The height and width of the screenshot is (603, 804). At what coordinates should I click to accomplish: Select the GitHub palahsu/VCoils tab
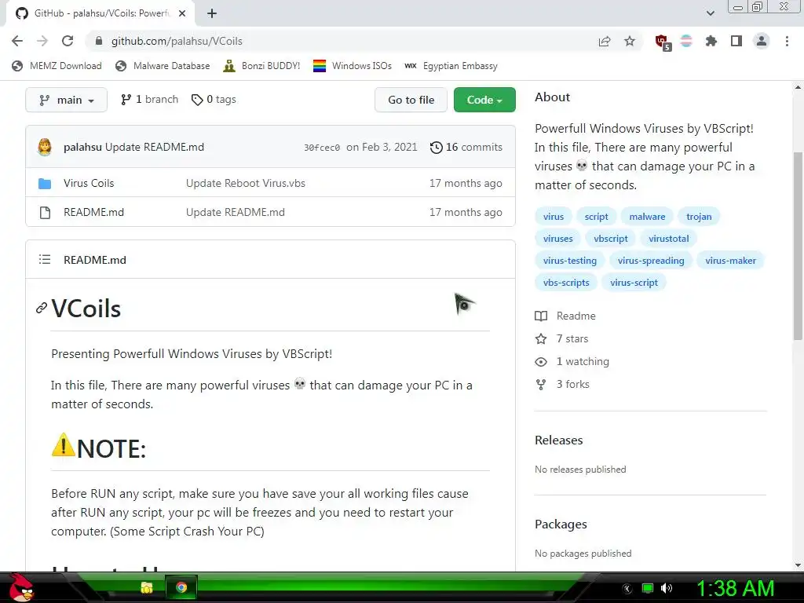click(x=100, y=13)
